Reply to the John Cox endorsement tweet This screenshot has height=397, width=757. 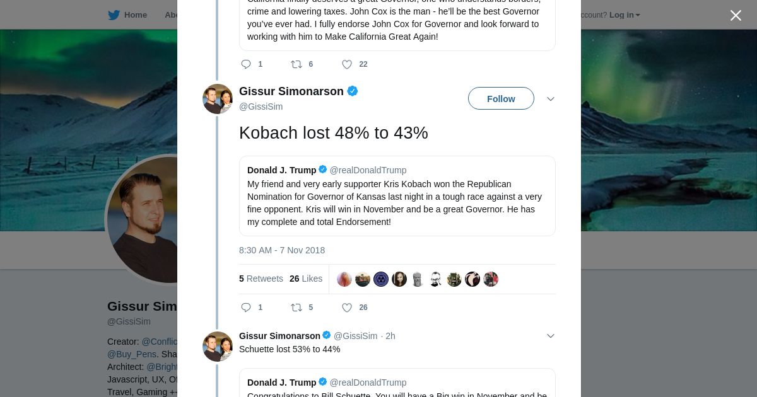(246, 64)
